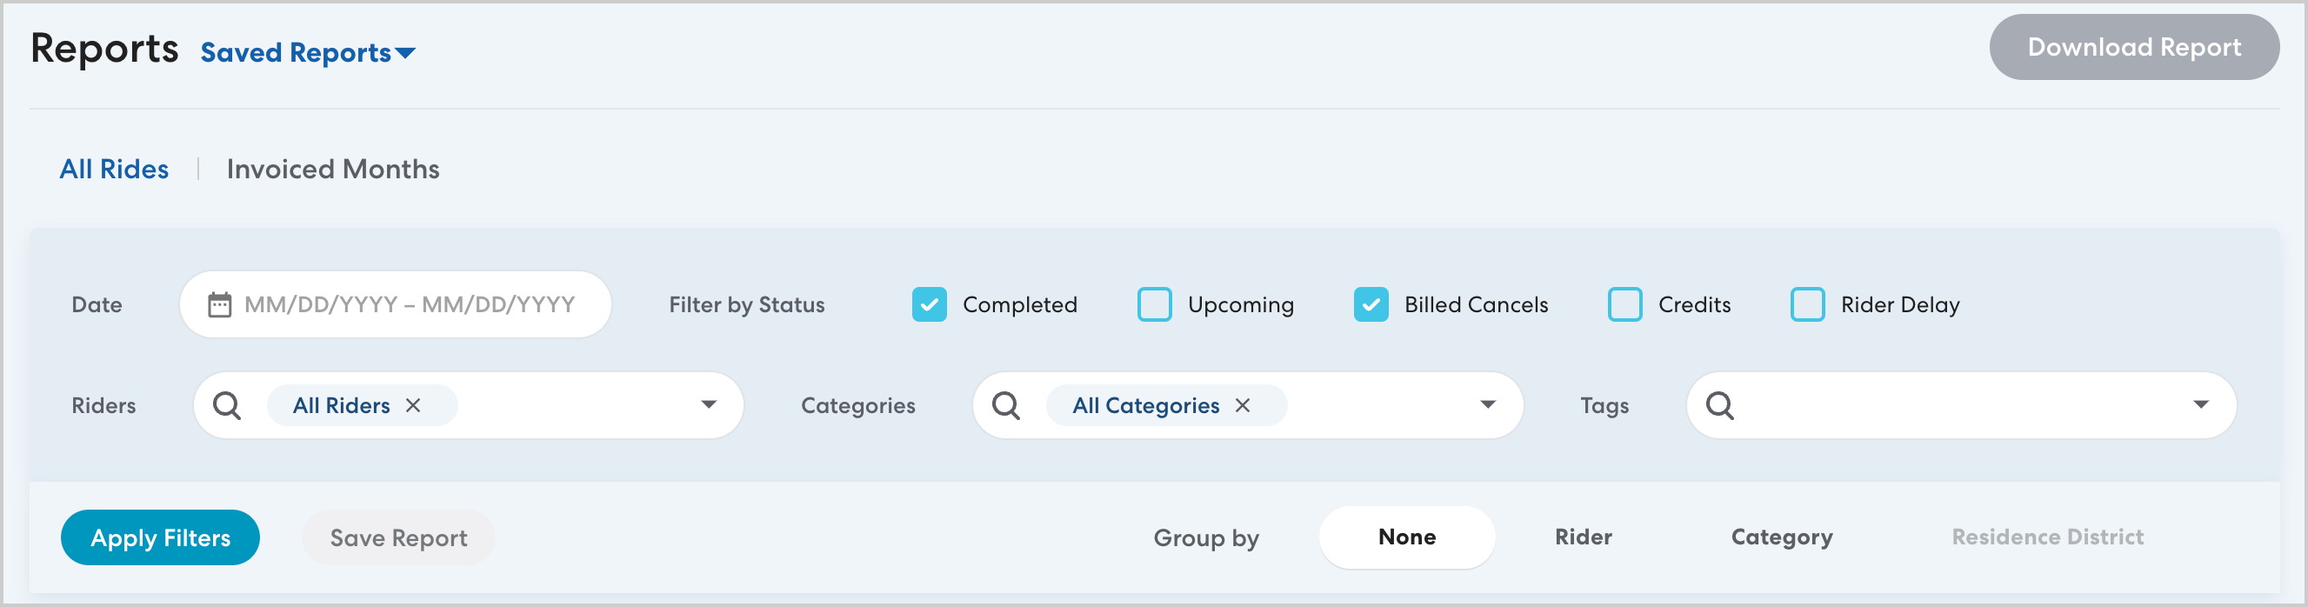Group results by Category
Viewport: 2308px width, 607px height.
[1781, 537]
